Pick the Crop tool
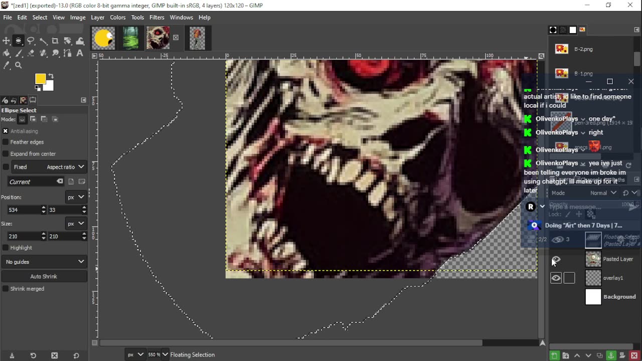The image size is (642, 361). point(55,41)
